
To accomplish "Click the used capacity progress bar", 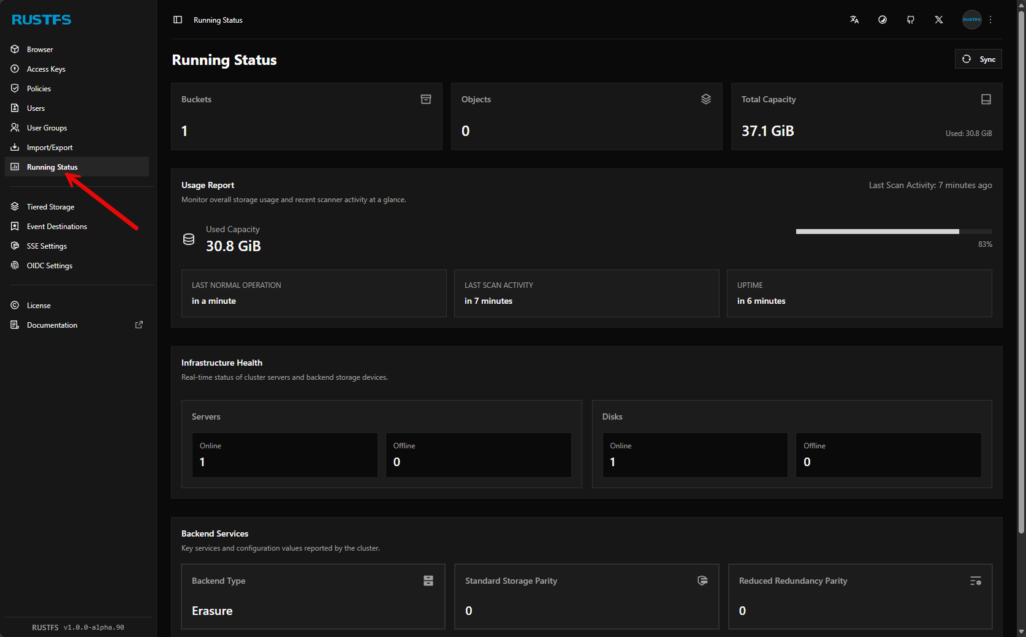I will click(894, 232).
